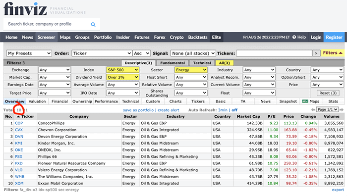This screenshot has height=196, width=347.
Task: Switch to the Performance view tab
Action: point(107,101)
